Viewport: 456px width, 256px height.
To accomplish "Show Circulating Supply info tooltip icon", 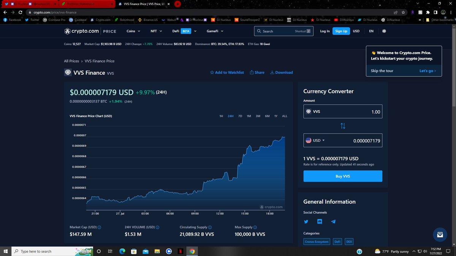I will 210,227.
